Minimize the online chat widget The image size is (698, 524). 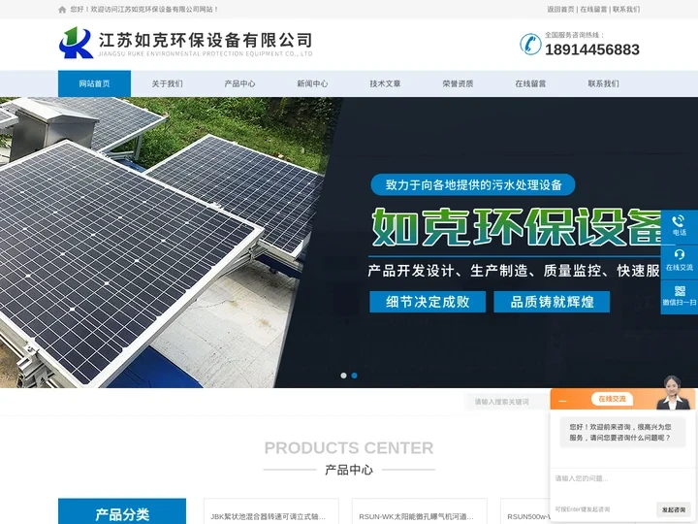562,401
